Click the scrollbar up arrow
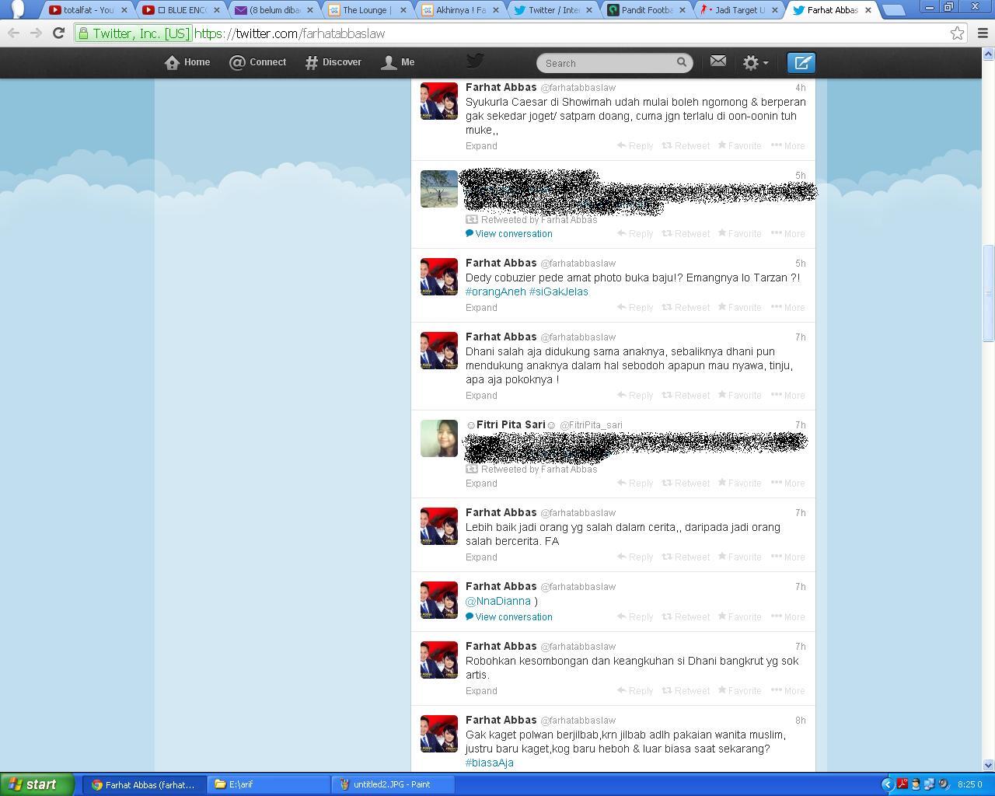This screenshot has width=995, height=796. click(989, 54)
